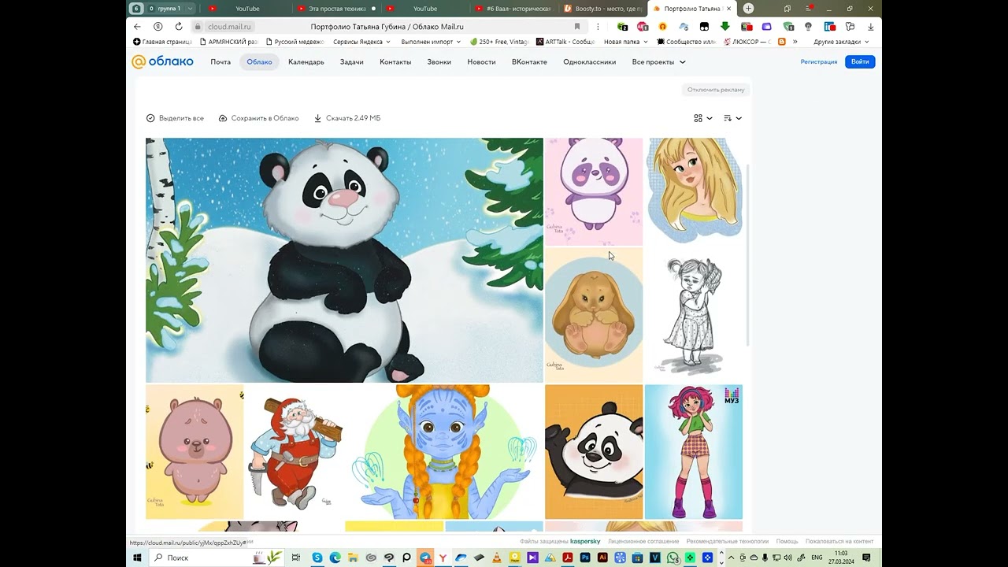Open browser downloads via the arrow icon
The width and height of the screenshot is (1008, 567).
pyautogui.click(x=870, y=26)
